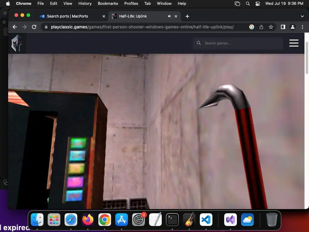Go back to the previous page

(x=15, y=27)
